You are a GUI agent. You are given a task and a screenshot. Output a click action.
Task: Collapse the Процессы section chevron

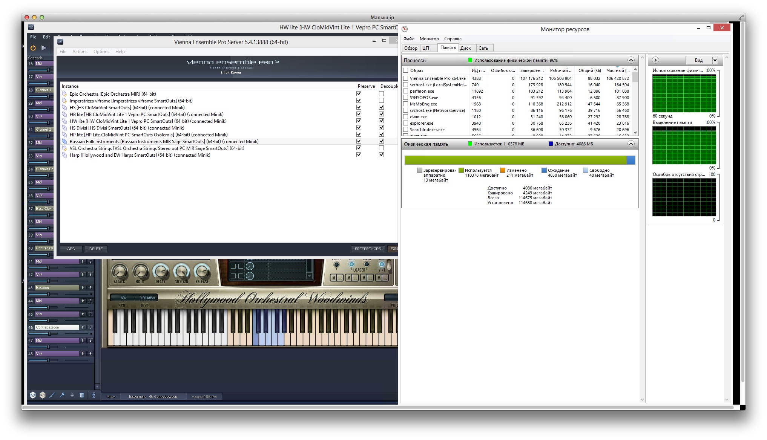point(631,60)
